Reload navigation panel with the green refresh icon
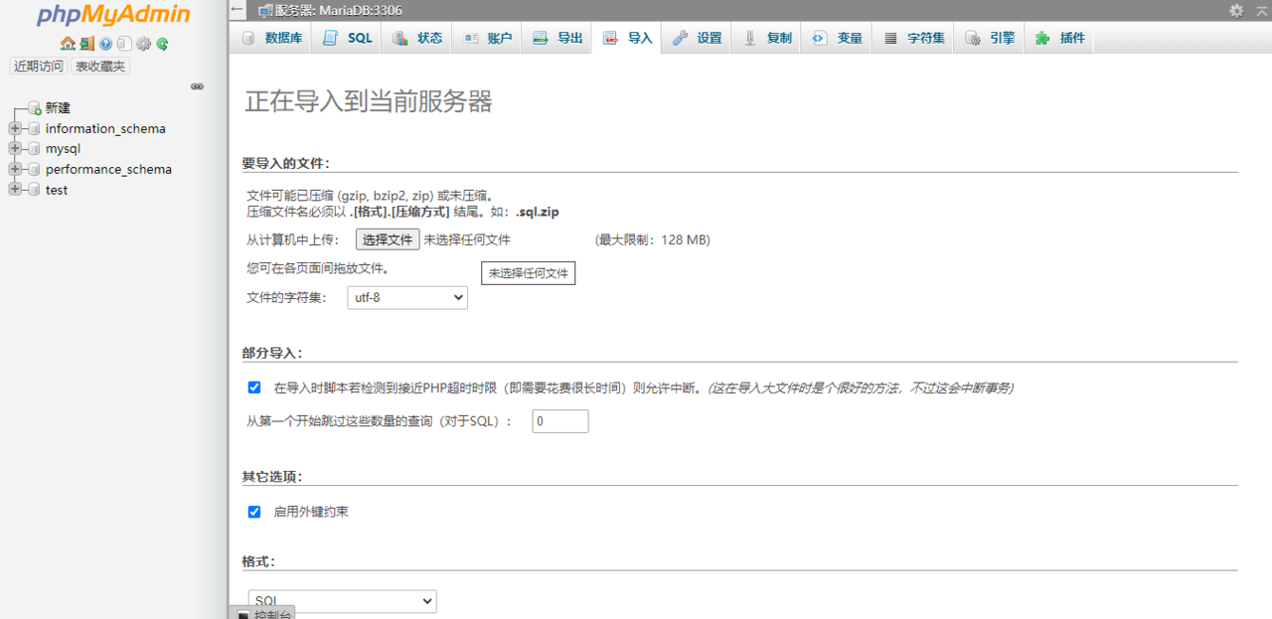This screenshot has width=1272, height=619. click(162, 44)
